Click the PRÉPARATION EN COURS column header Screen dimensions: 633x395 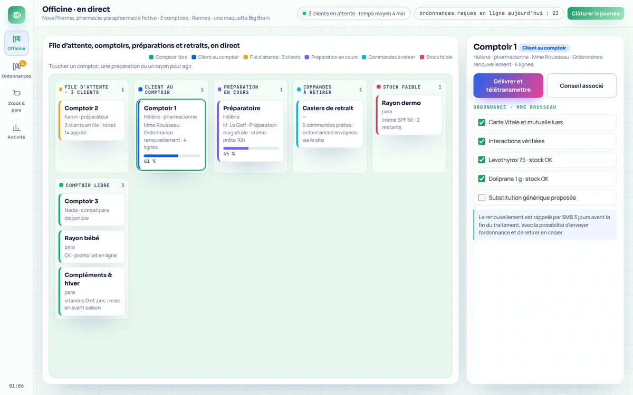(x=251, y=90)
